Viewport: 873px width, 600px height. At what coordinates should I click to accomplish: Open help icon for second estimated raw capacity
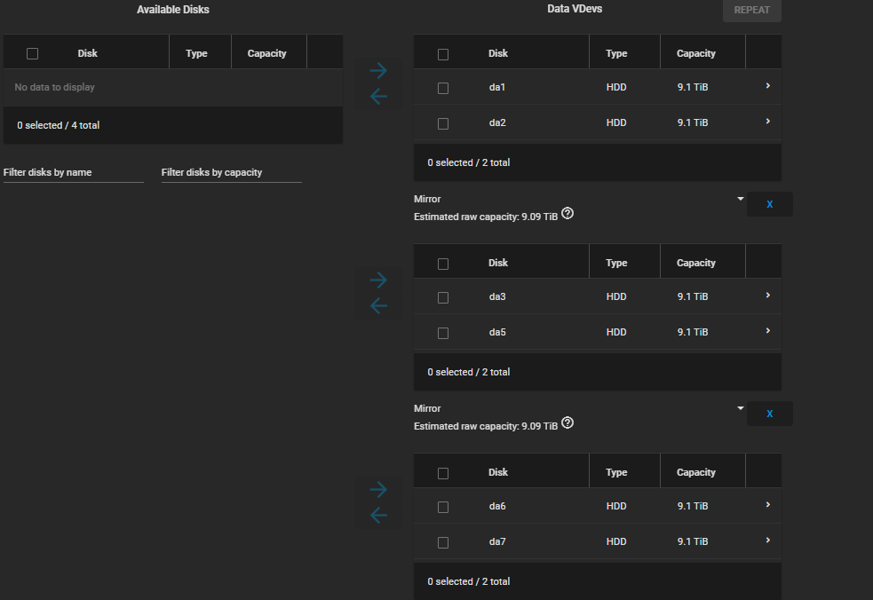[567, 423]
